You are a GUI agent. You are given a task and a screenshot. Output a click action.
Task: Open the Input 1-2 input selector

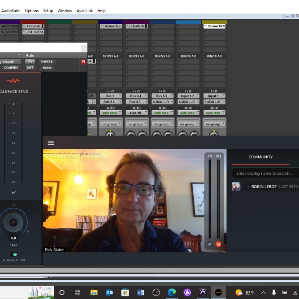(x=188, y=96)
